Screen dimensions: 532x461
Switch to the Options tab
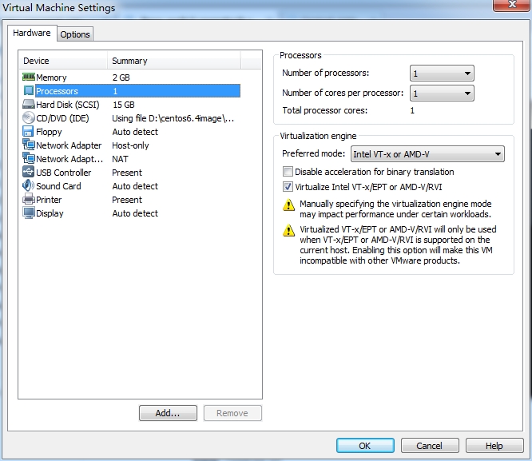pos(75,34)
